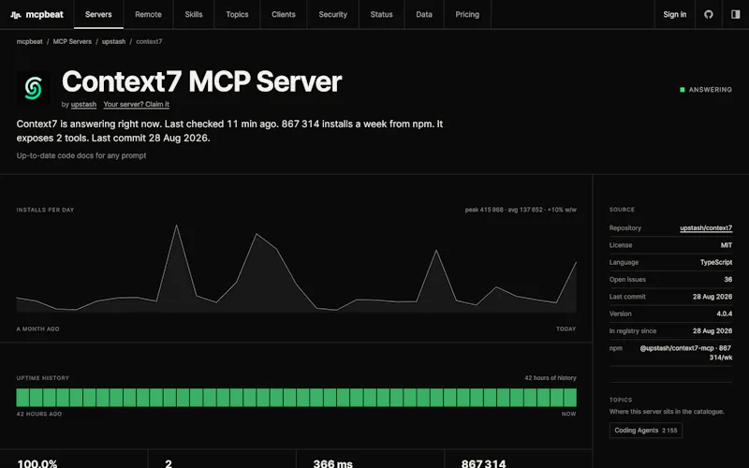Go to the Pricing tab
The image size is (749, 468).
click(x=467, y=14)
